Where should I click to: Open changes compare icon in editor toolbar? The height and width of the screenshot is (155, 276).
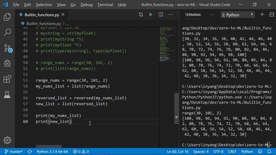[x=141, y=15]
